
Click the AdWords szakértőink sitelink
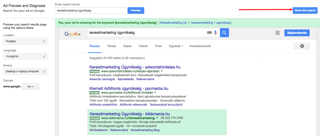pyautogui.click(x=103, y=104)
